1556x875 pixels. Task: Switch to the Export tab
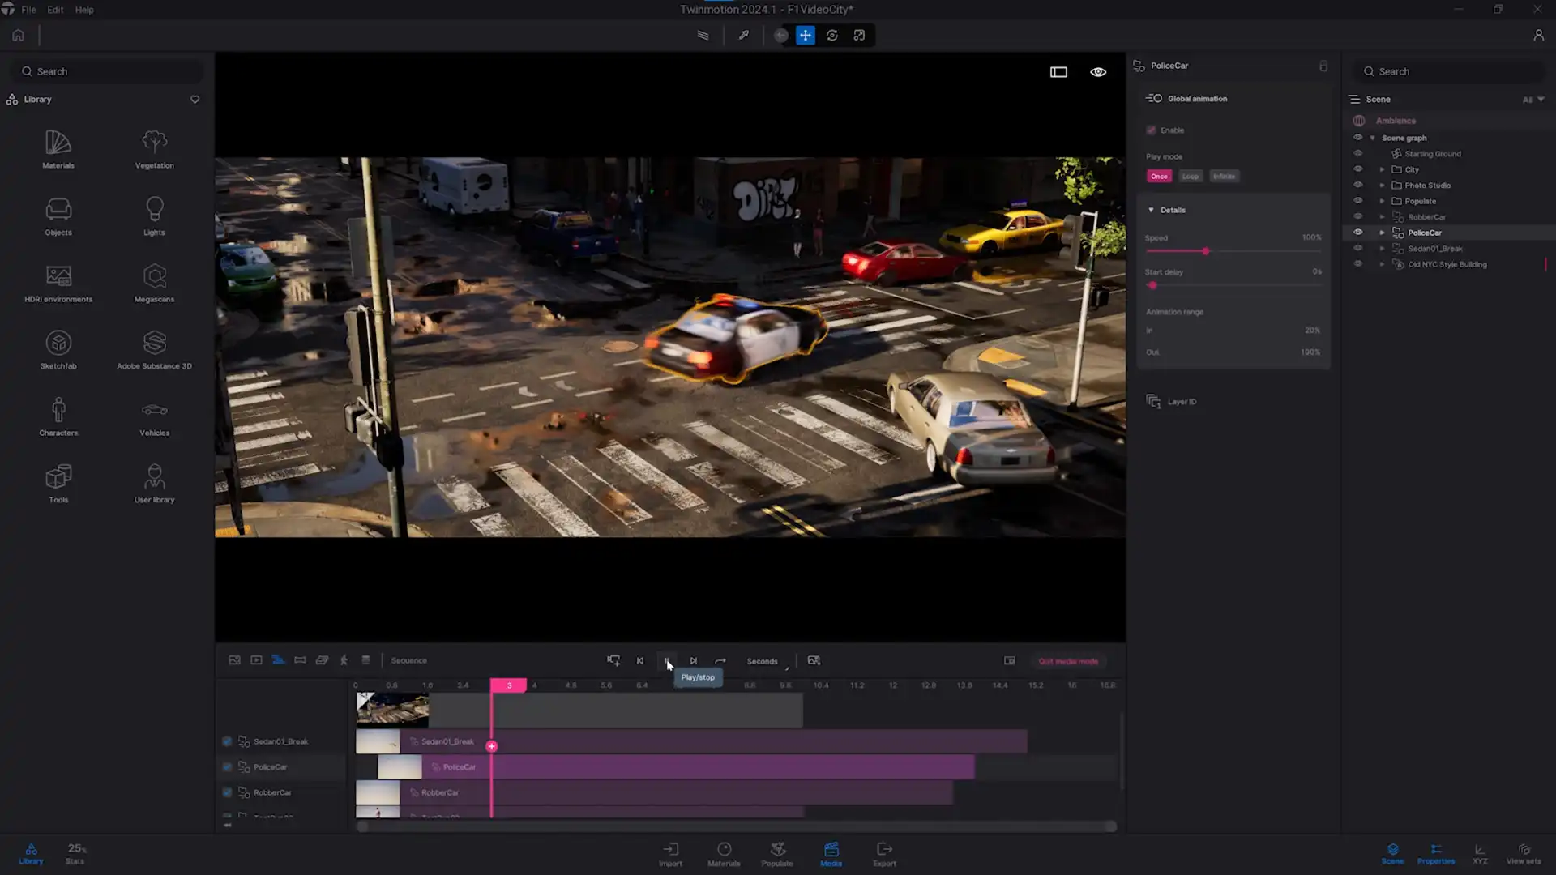pyautogui.click(x=884, y=853)
